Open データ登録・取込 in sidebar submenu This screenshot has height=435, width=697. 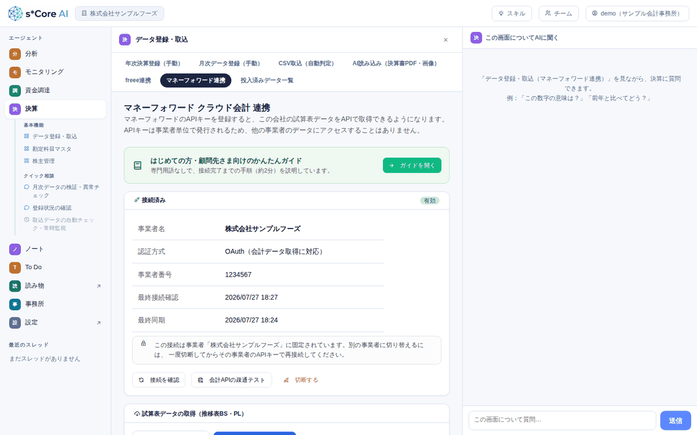(55, 136)
